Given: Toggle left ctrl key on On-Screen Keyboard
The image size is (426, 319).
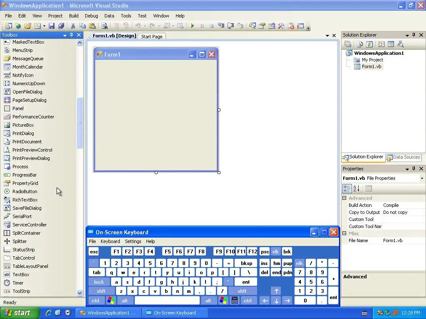Looking at the screenshot, I should click(x=95, y=301).
